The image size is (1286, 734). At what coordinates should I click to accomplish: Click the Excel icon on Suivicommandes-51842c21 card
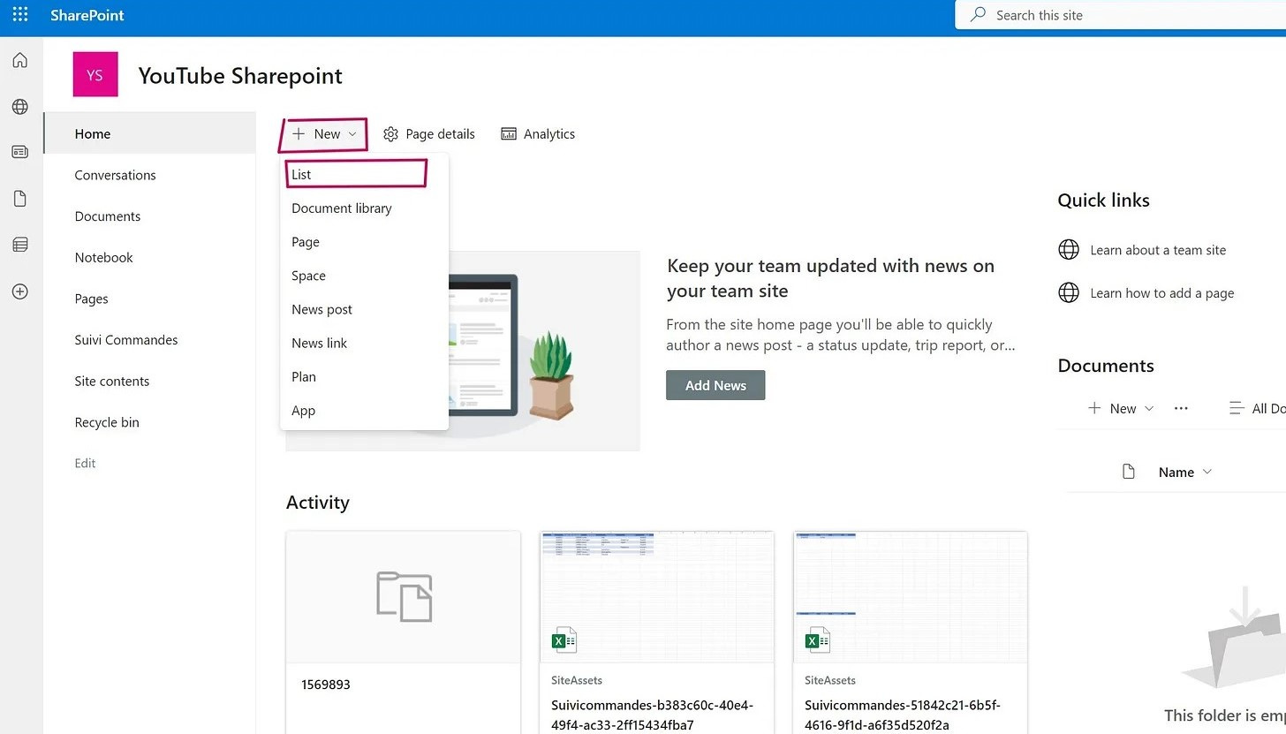click(x=818, y=639)
